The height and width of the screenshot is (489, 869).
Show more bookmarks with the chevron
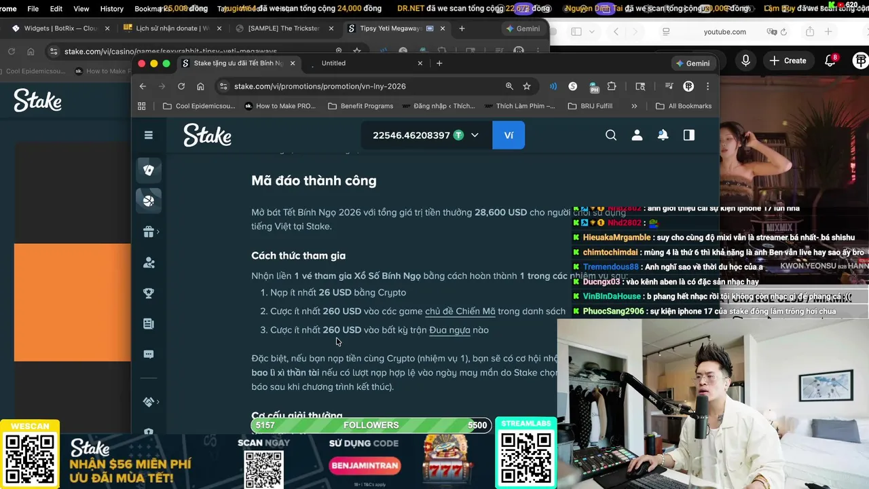pyautogui.click(x=634, y=106)
